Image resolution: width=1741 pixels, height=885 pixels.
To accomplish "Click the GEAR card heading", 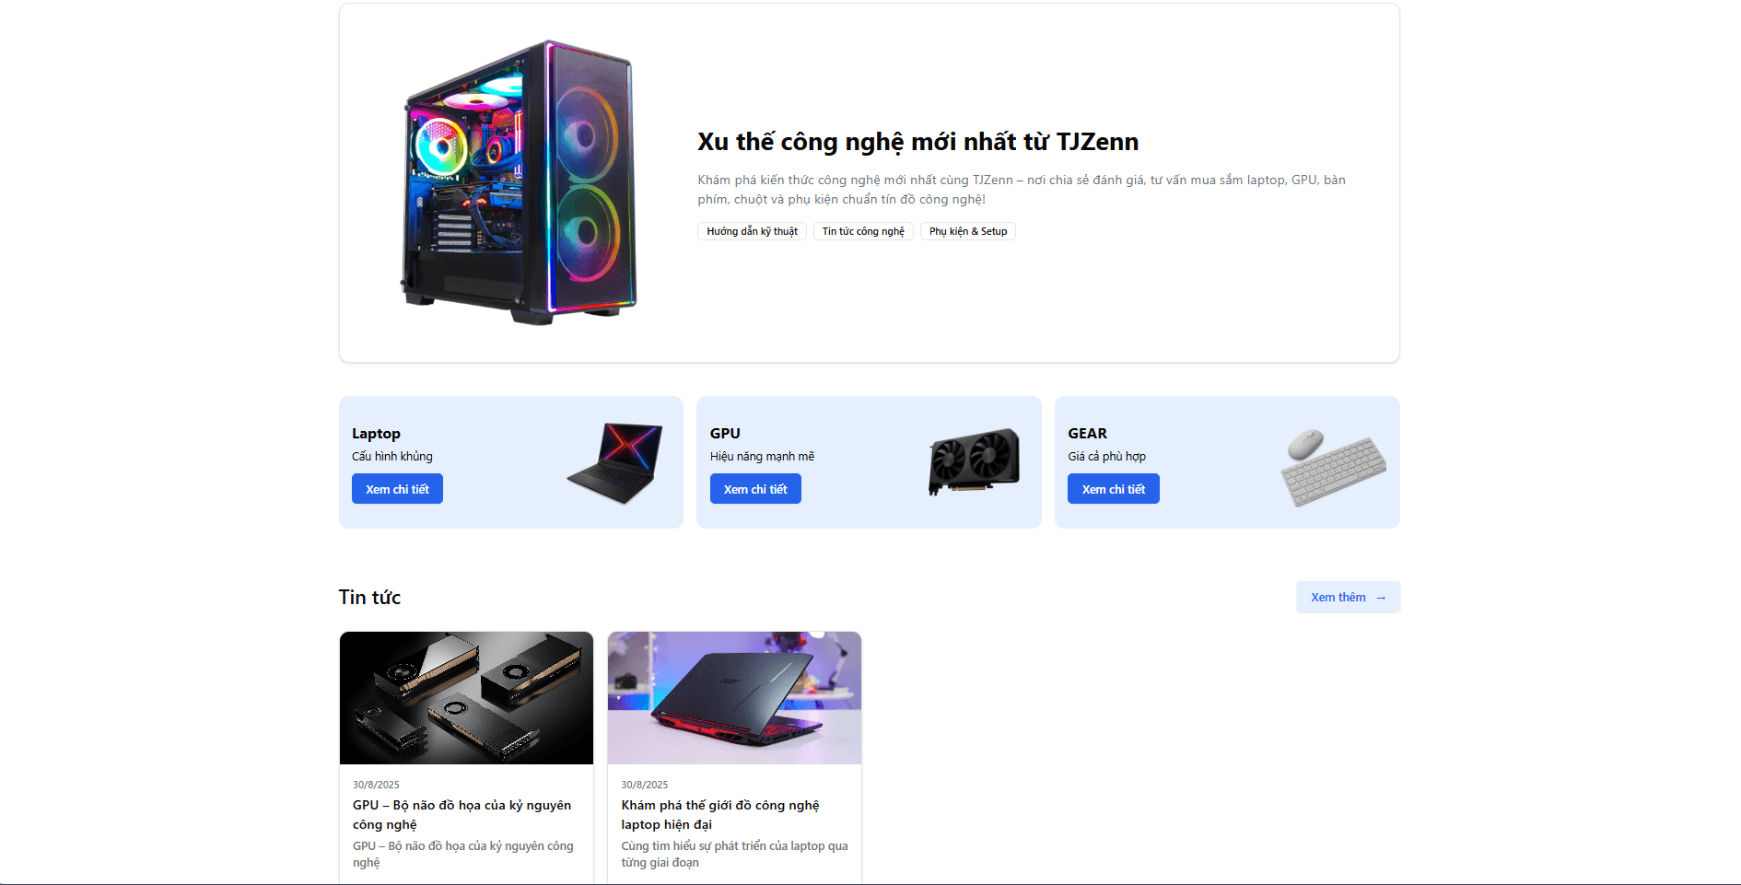I will click(1087, 433).
